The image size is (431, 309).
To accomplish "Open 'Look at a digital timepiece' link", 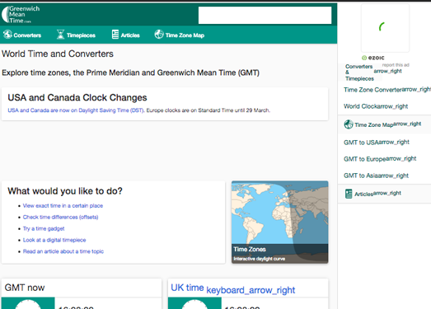I will coord(54,240).
